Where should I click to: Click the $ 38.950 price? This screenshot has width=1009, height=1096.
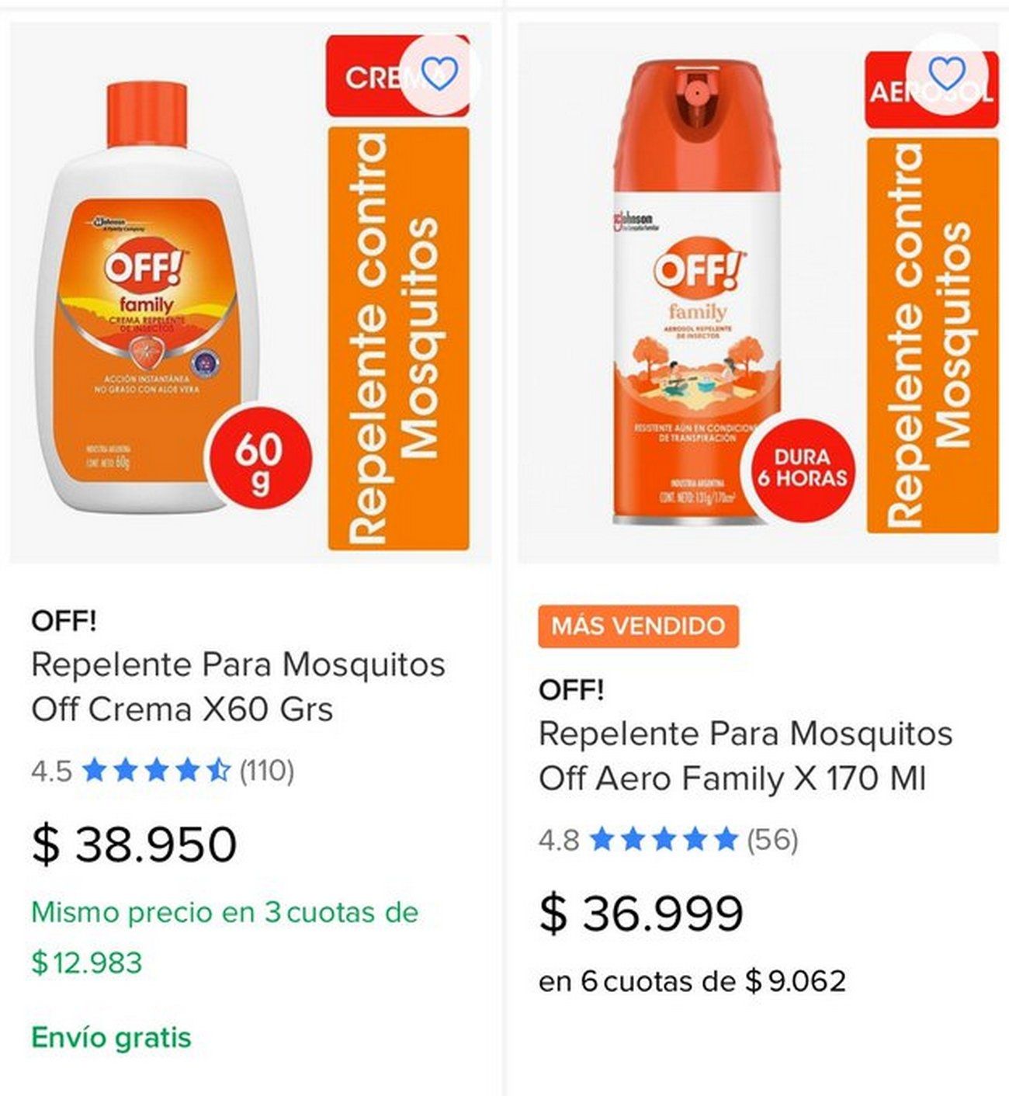[x=134, y=845]
